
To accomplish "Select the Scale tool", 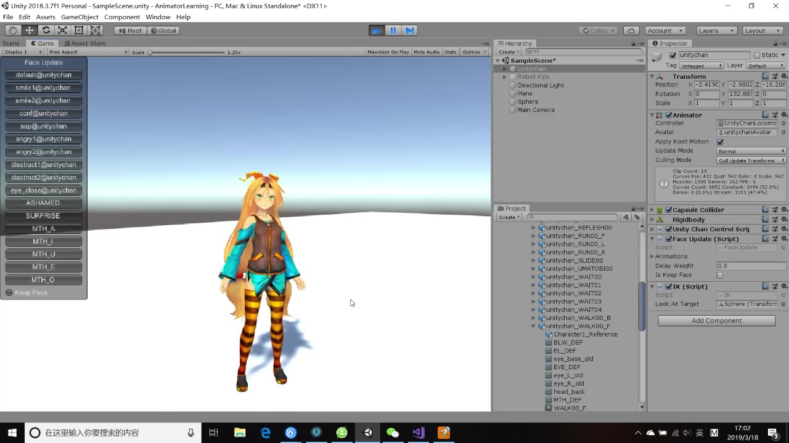I will [62, 30].
